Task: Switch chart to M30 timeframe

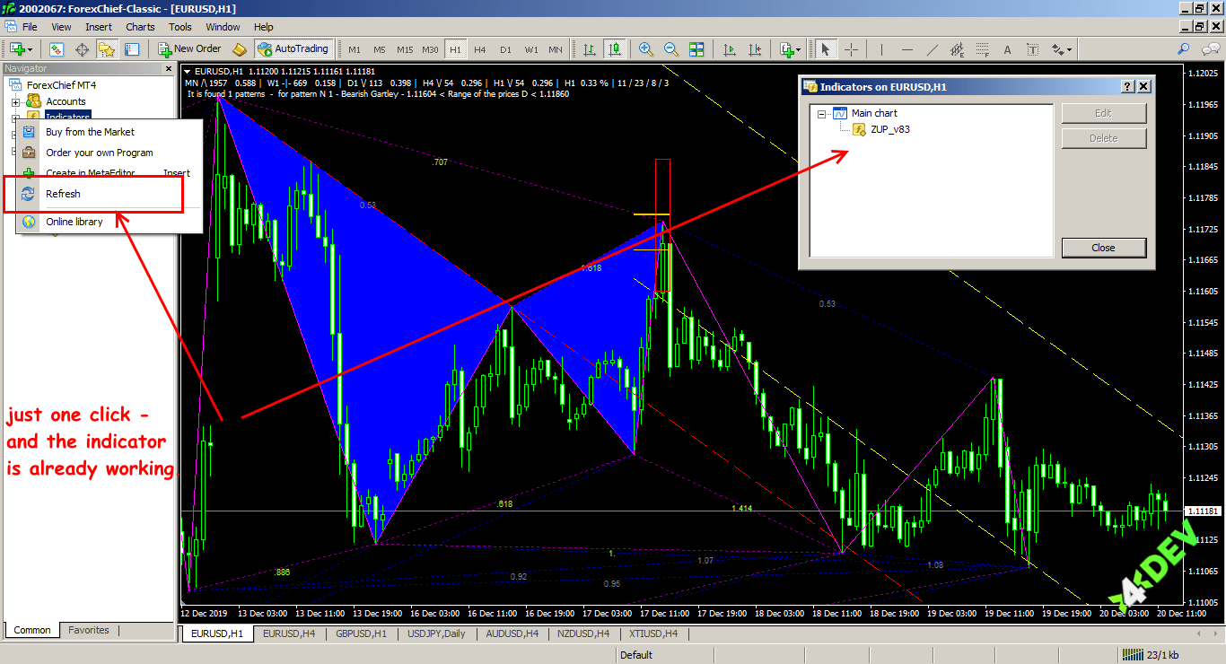Action: (430, 49)
